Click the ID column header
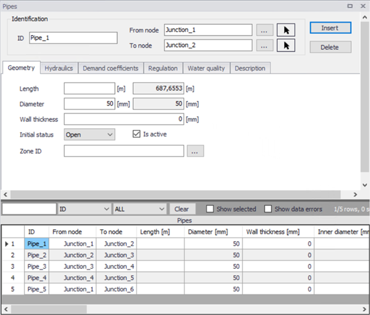Viewport: 370px width, 315px height. pos(37,232)
